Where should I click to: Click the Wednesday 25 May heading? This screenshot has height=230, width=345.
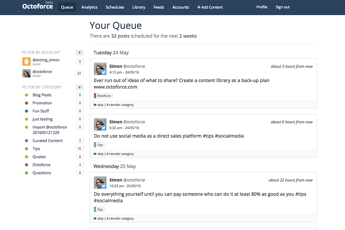115,166
